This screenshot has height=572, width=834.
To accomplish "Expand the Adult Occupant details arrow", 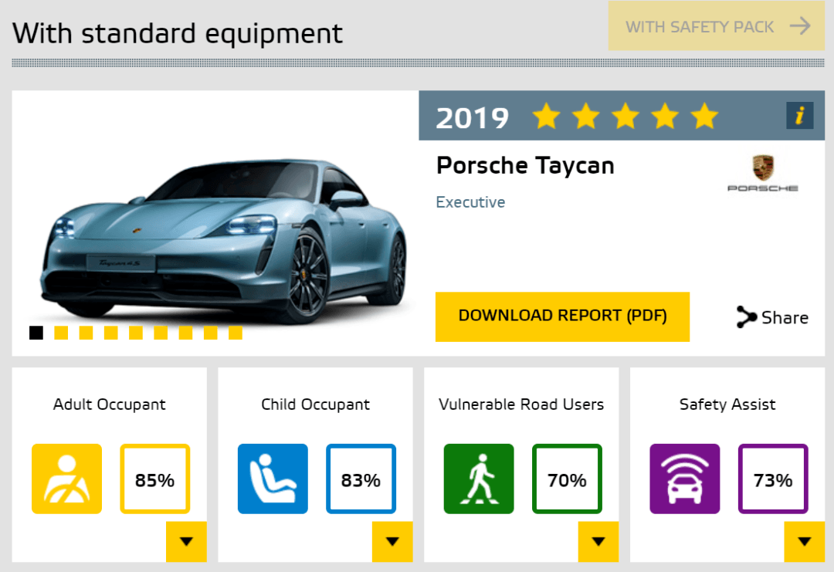I will (186, 541).
